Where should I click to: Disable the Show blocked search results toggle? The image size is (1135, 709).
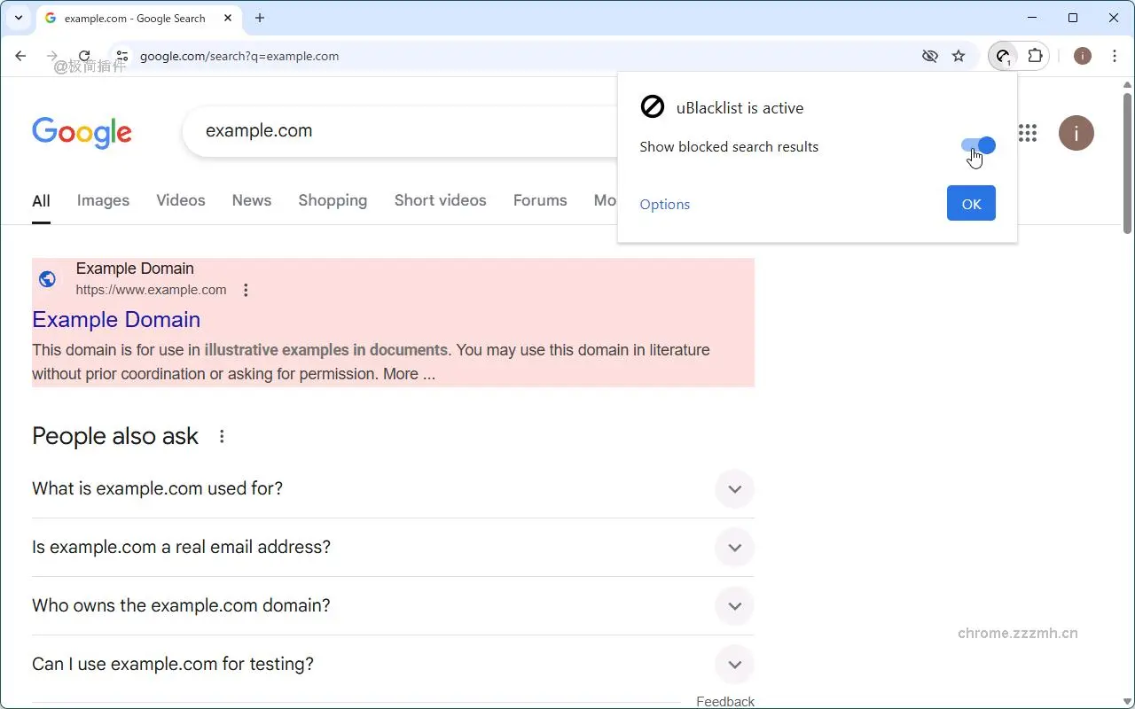[x=979, y=145]
